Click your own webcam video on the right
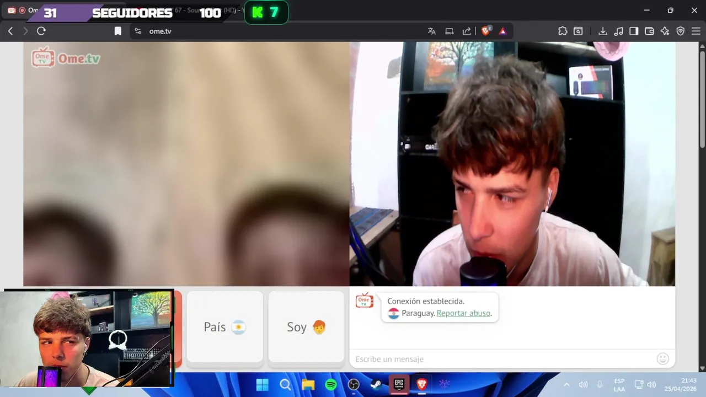 pyautogui.click(x=512, y=164)
